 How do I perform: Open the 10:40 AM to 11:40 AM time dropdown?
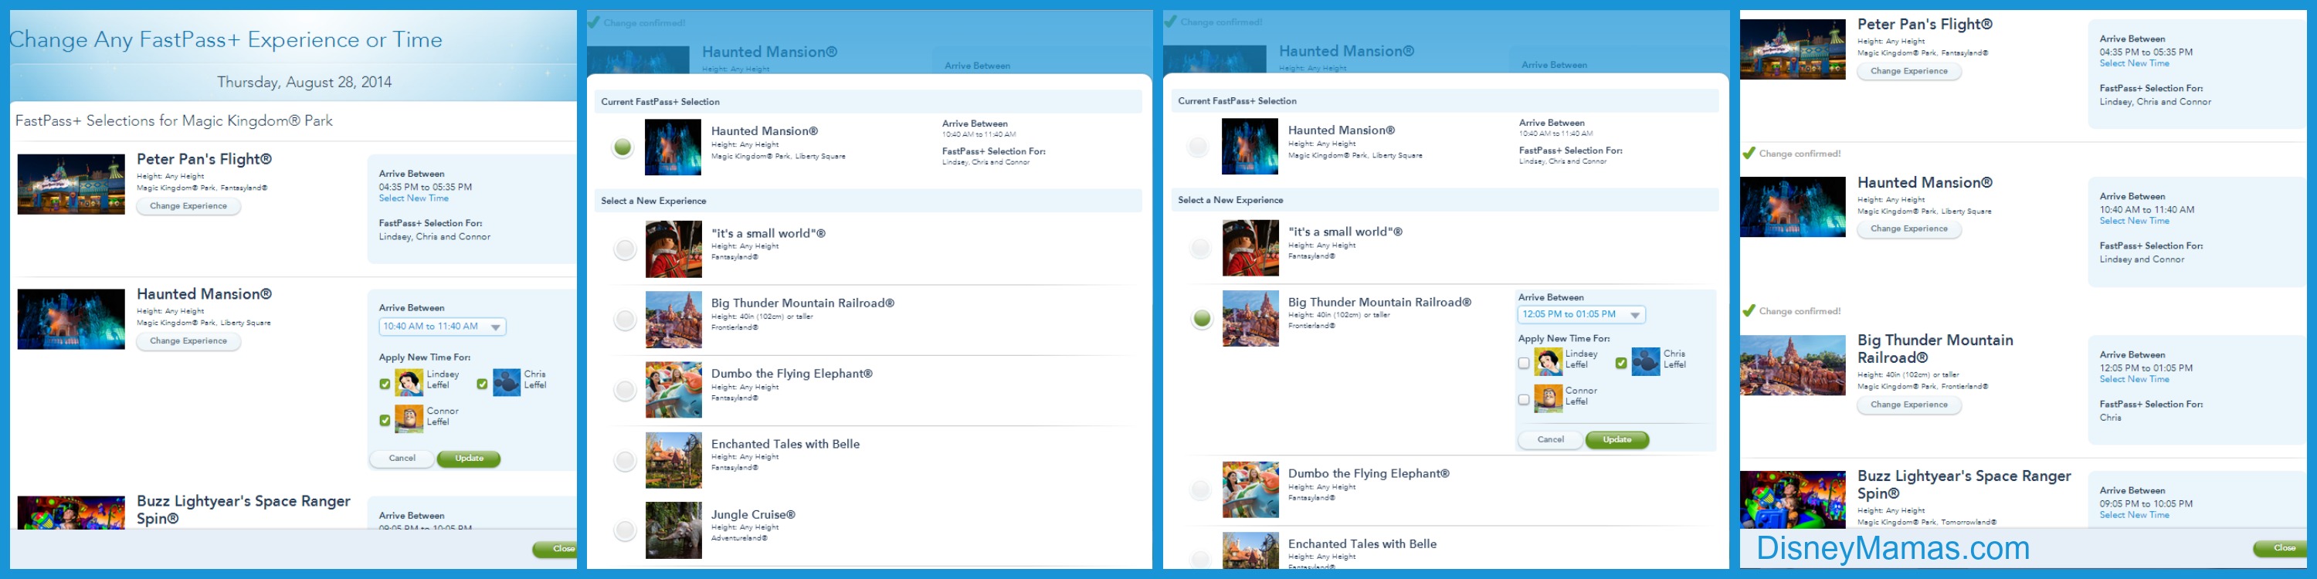coord(443,327)
